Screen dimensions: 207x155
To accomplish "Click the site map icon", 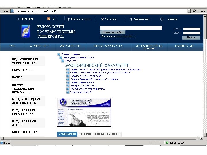I will coord(18,19).
